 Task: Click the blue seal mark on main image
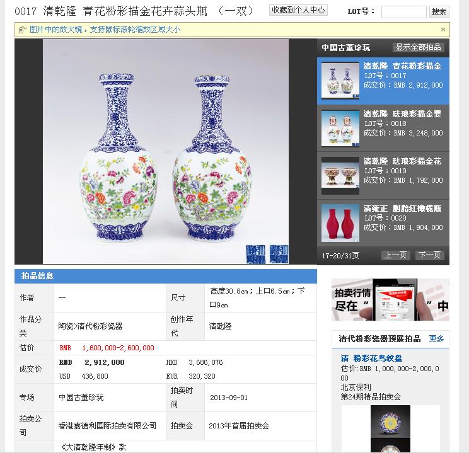(x=267, y=254)
